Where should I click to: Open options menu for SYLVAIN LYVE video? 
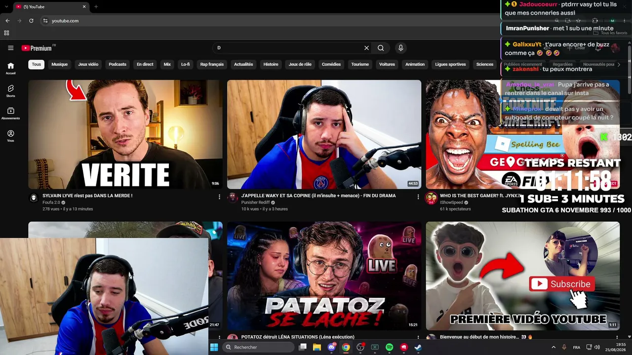click(219, 197)
